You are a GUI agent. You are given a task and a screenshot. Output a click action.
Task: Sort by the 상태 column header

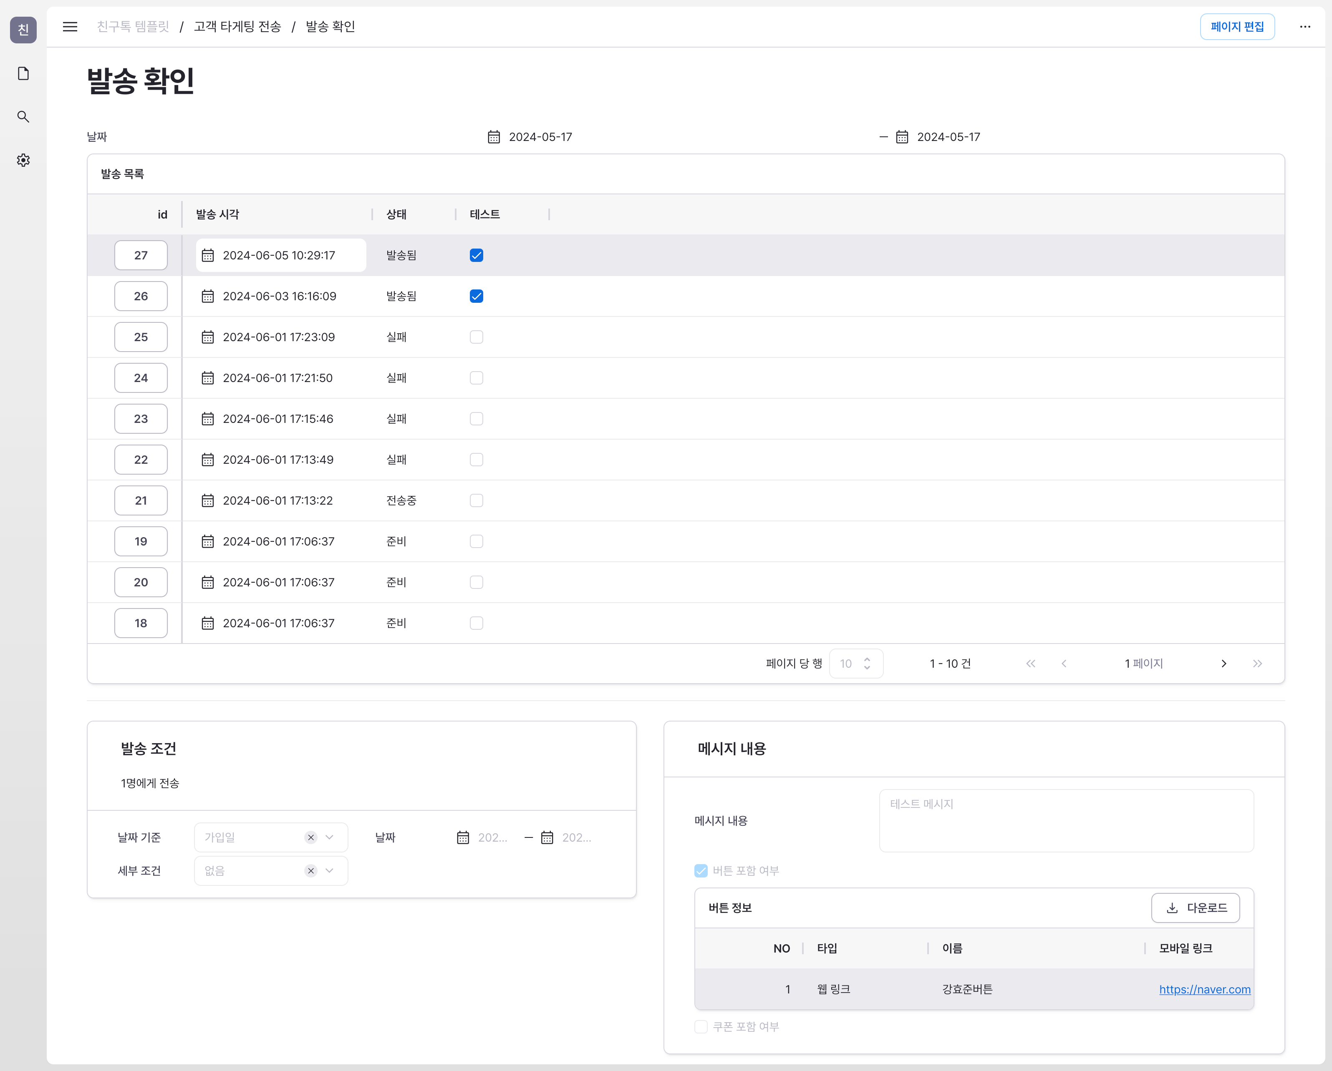(x=396, y=215)
